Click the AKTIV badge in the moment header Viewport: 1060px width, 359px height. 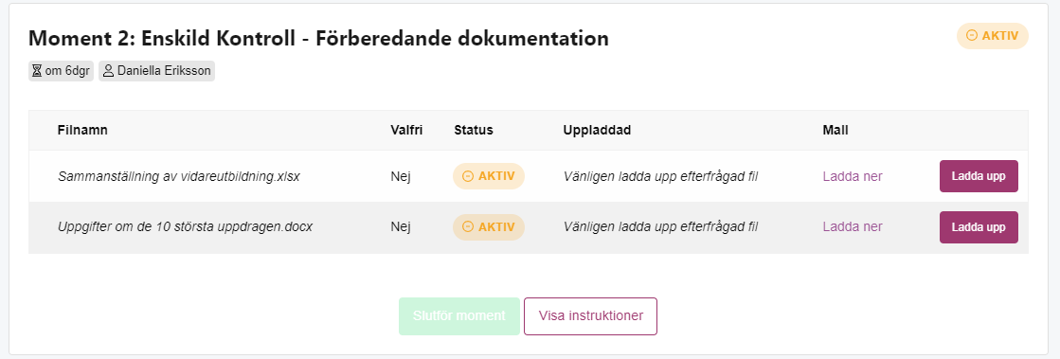click(x=993, y=36)
